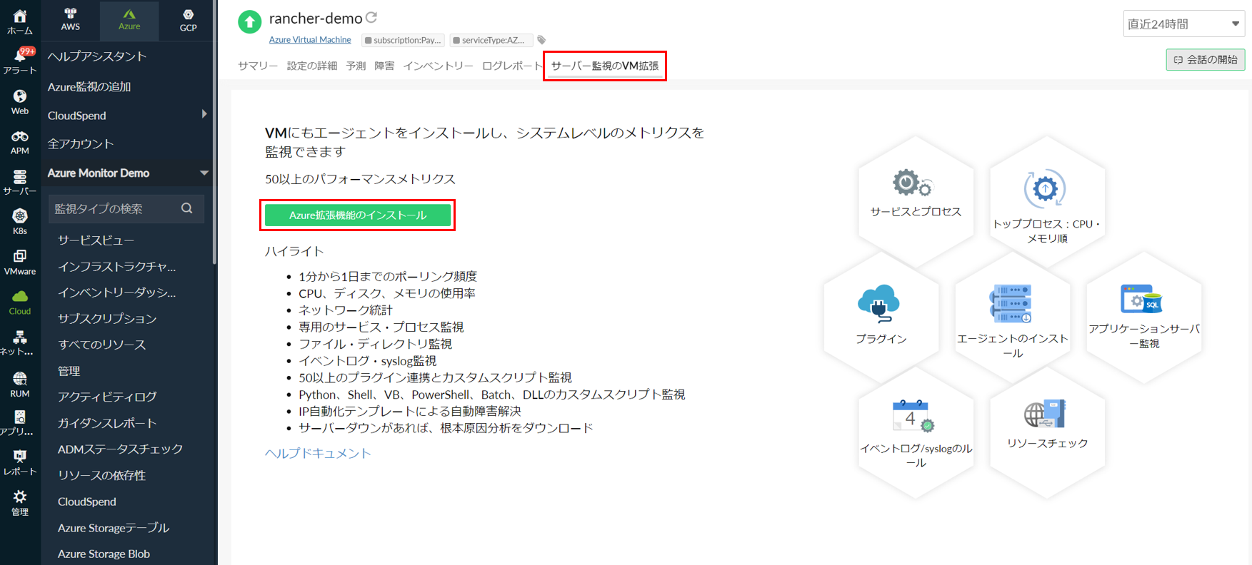Image resolution: width=1252 pixels, height=565 pixels.
Task: Click the subscription:Pay... tag
Action: pos(403,40)
